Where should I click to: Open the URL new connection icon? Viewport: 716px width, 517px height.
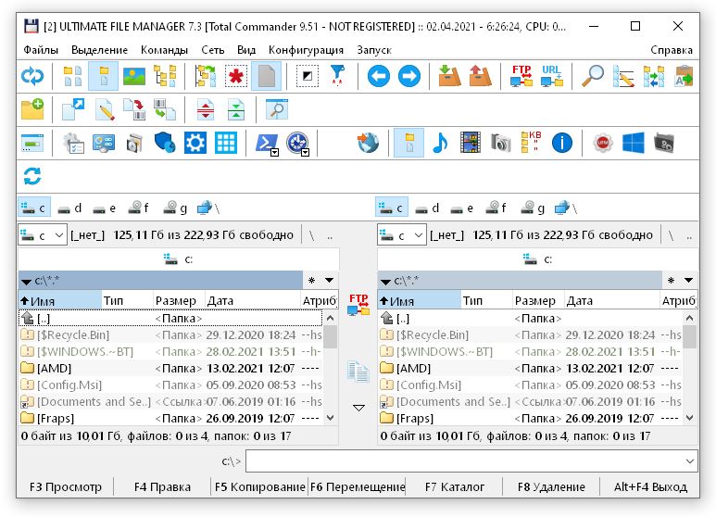(552, 76)
